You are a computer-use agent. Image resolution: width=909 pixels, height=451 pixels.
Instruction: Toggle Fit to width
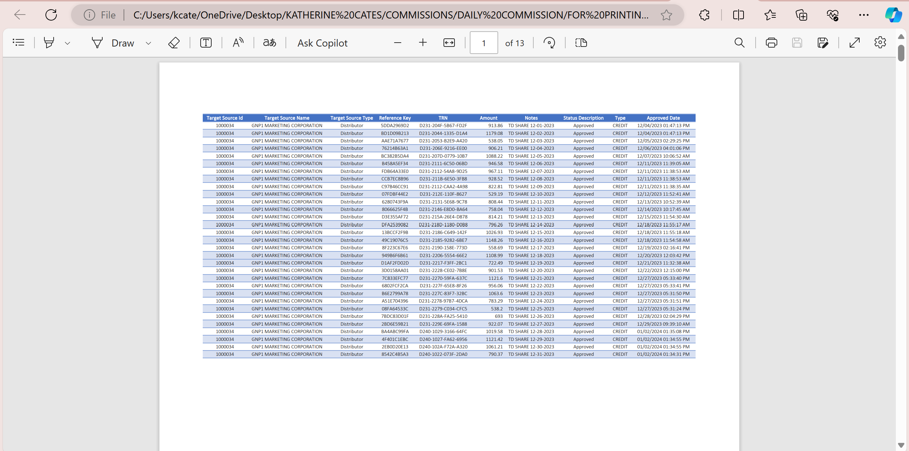point(449,43)
